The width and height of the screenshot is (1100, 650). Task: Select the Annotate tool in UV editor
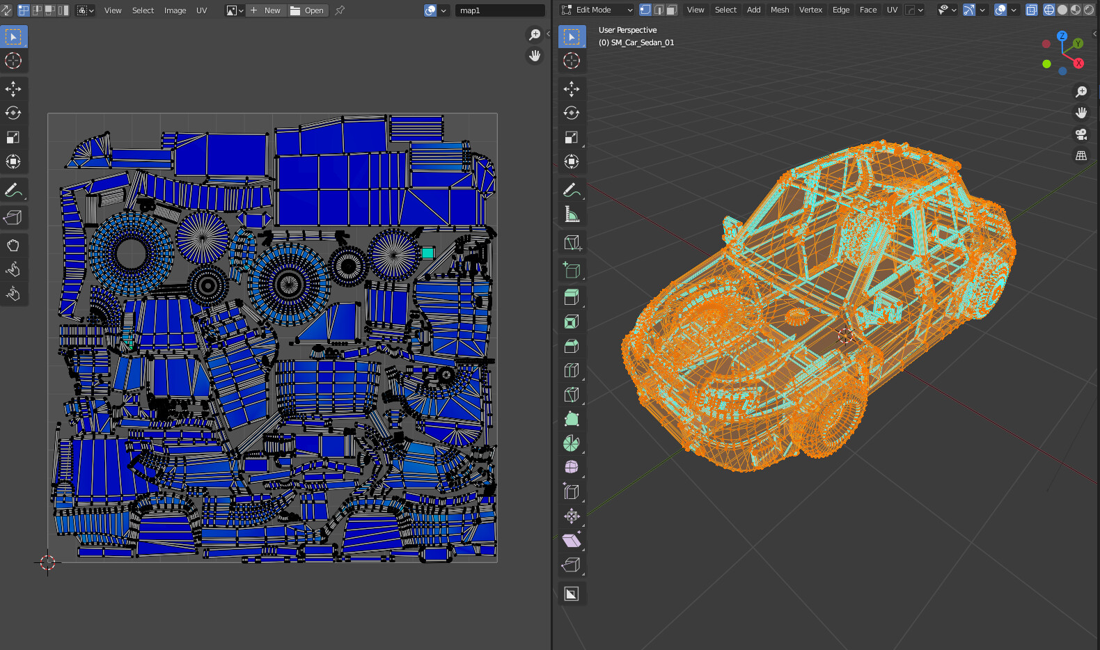click(x=13, y=189)
